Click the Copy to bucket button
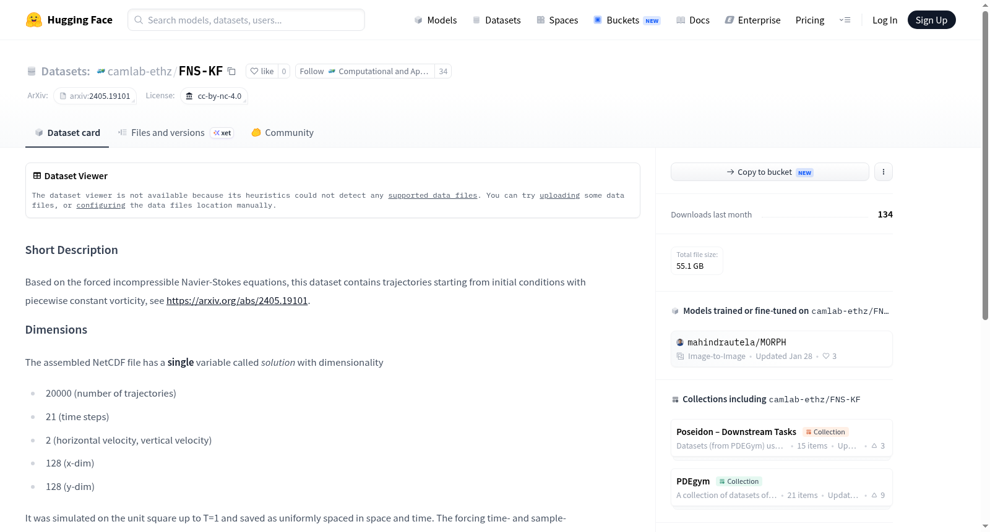Viewport: 990px width, 532px height. click(770, 172)
